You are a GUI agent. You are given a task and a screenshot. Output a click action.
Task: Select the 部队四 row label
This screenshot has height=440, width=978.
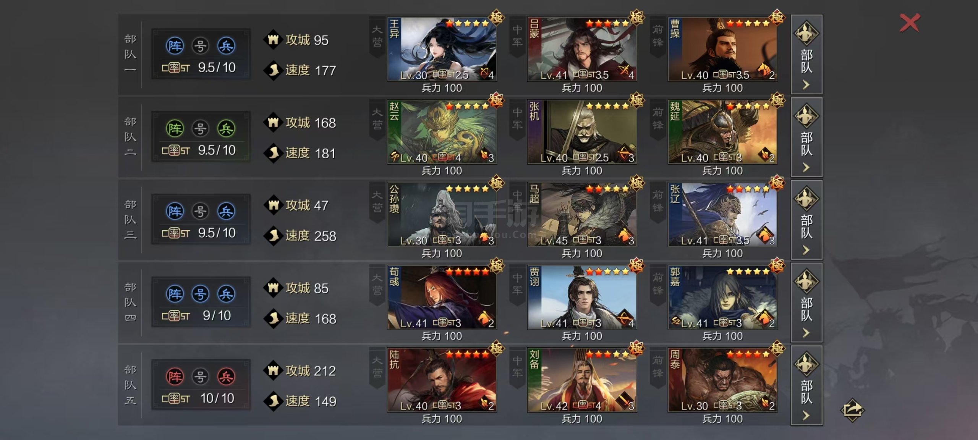[x=130, y=302]
